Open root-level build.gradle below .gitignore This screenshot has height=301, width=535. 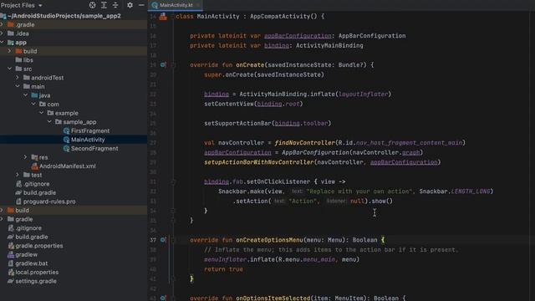click(32, 237)
